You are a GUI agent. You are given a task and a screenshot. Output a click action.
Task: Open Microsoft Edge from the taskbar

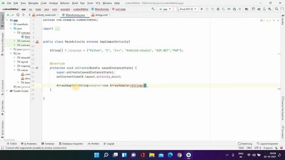coord(170,155)
